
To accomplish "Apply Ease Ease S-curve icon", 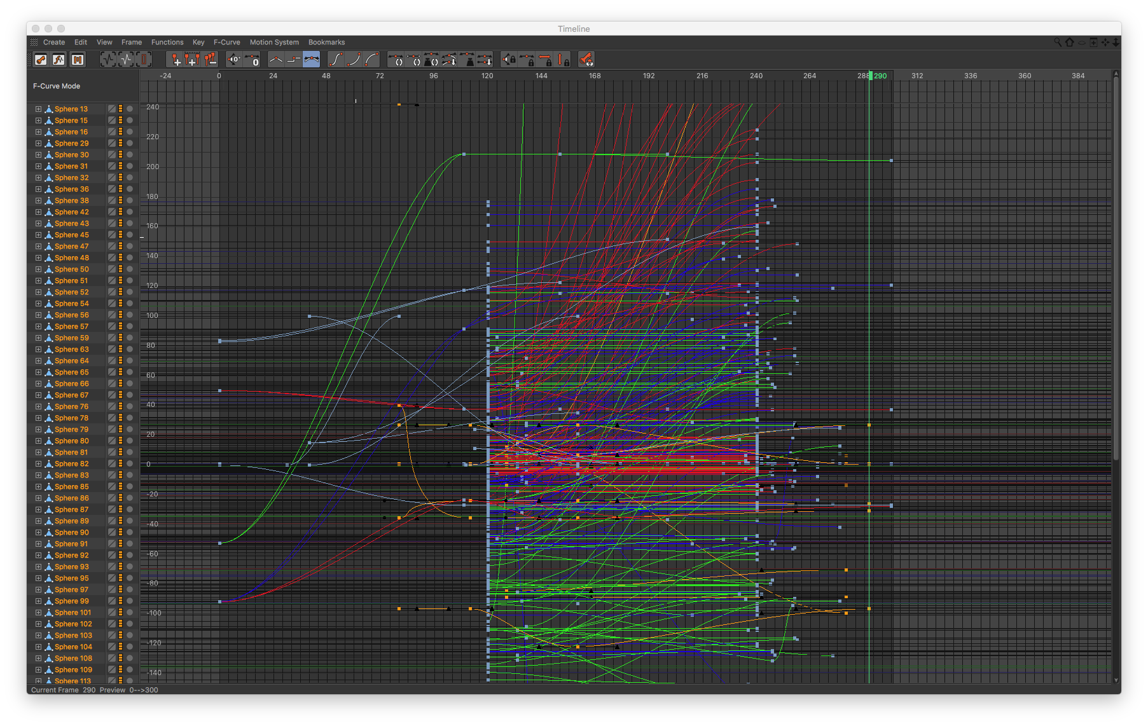I will (336, 60).
